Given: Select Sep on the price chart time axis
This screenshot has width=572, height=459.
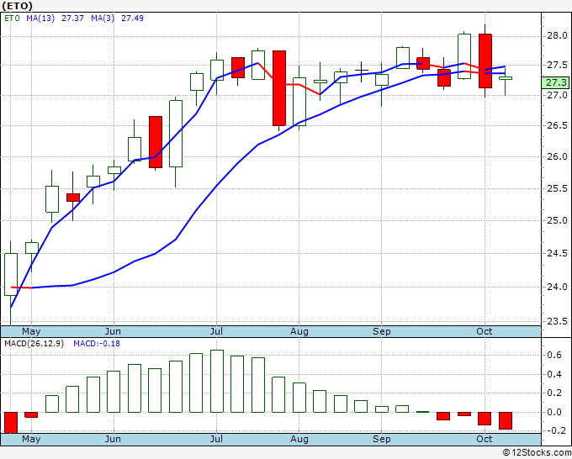Looking at the screenshot, I should click(x=382, y=331).
